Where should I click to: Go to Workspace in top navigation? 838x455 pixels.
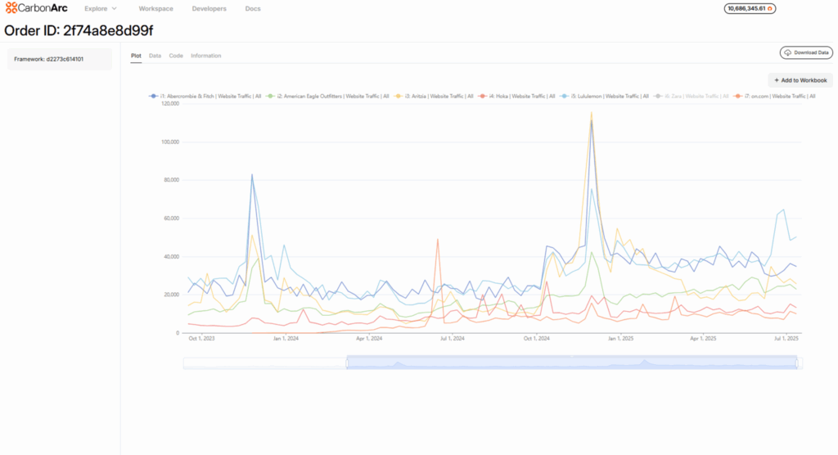click(x=155, y=8)
